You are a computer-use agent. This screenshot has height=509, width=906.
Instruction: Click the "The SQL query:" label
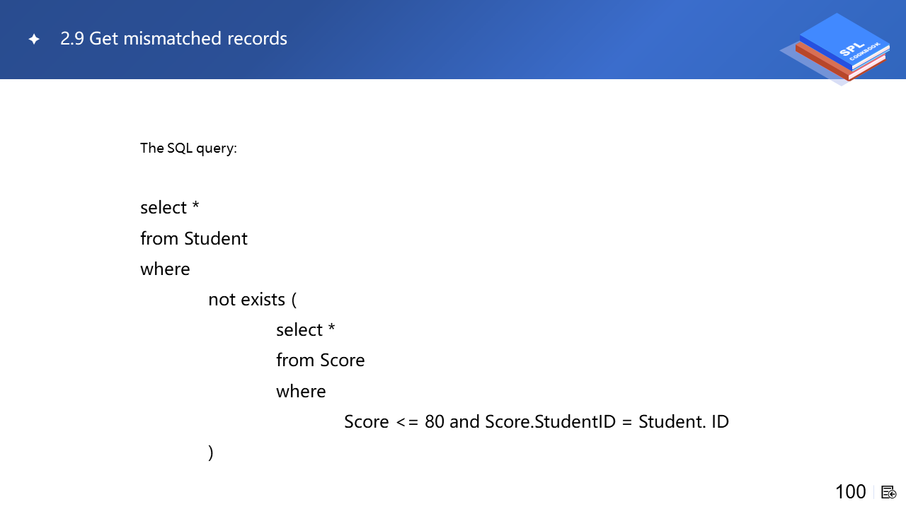click(x=188, y=148)
